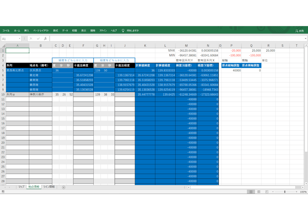Click vertical scrollbar down arrow
Screen dimensions: 308x220
click(x=306, y=184)
